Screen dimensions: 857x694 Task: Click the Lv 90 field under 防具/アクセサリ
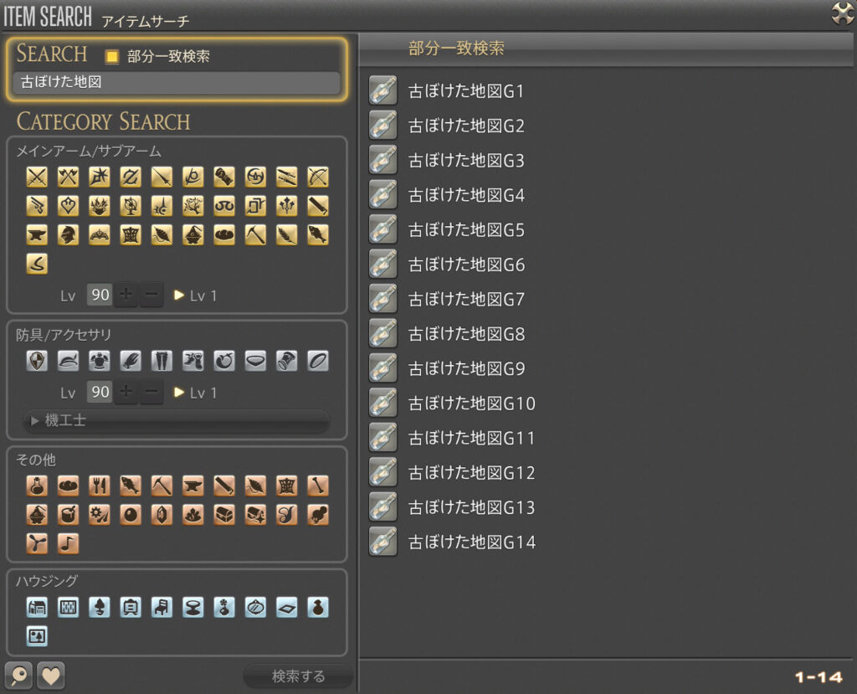pos(100,392)
